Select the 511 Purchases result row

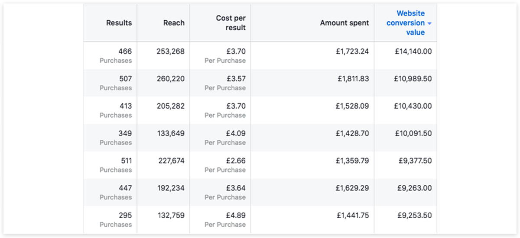click(260, 165)
